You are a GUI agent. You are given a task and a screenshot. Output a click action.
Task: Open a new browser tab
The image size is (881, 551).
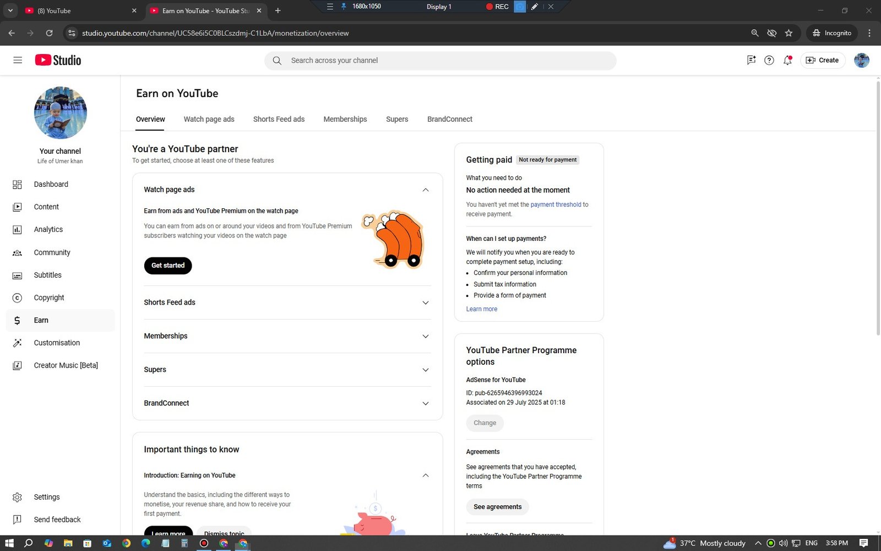[x=278, y=10]
